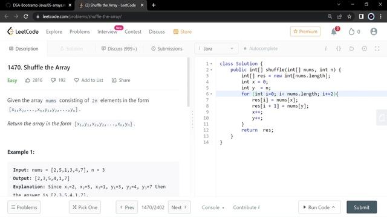This screenshot has width=387, height=217.
Task: Switch to the Description tab
Action: tap(24, 49)
